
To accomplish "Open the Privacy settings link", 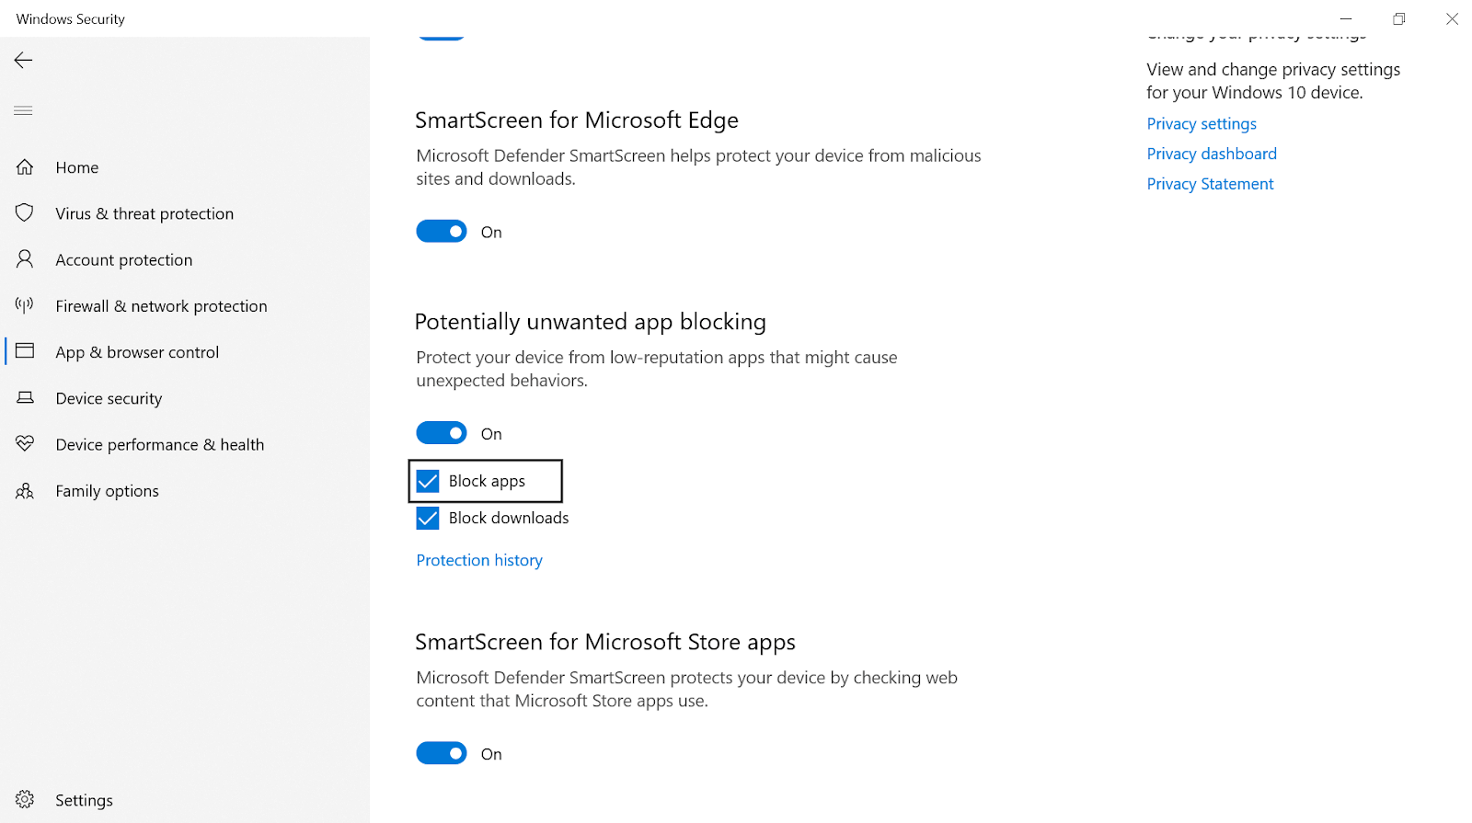I will (1202, 123).
